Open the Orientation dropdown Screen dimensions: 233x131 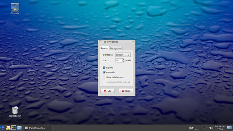coord(123,55)
